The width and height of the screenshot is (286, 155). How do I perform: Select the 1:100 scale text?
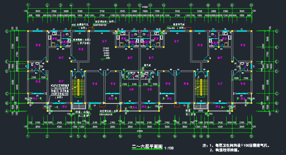coord(168,148)
